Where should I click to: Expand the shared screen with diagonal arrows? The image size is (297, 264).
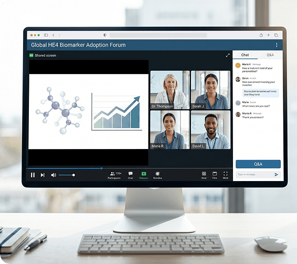(x=228, y=55)
